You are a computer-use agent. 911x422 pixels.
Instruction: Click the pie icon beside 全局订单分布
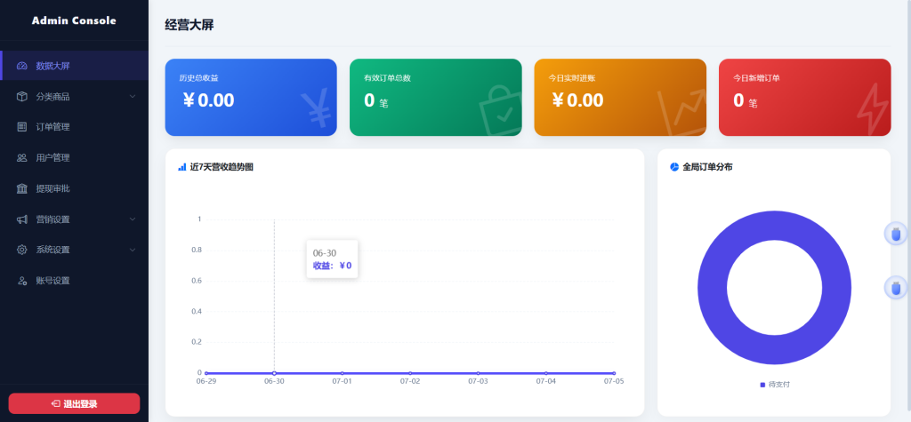pyautogui.click(x=674, y=167)
